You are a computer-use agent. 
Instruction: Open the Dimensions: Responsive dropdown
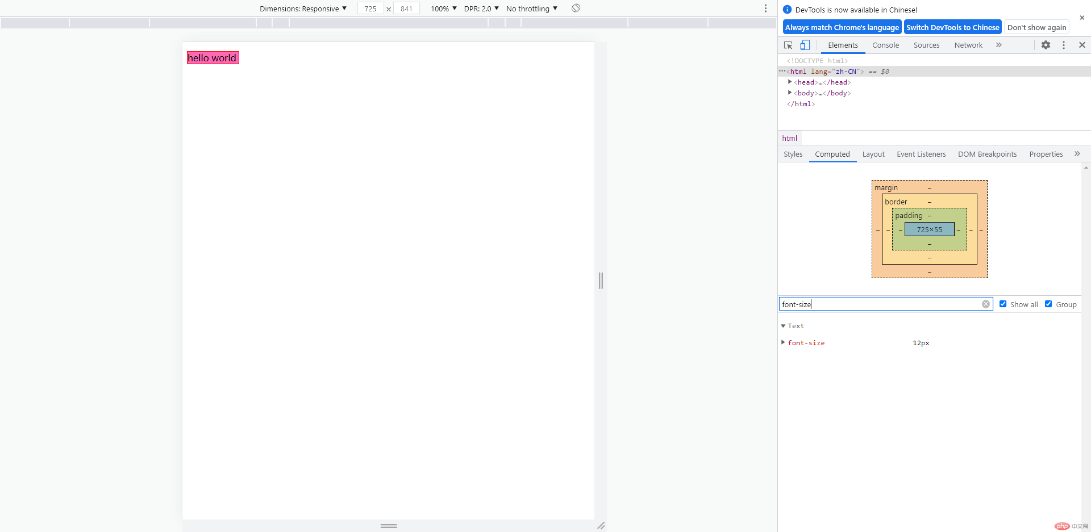pos(303,9)
